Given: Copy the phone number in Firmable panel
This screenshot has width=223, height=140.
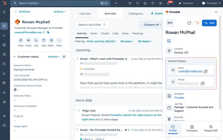Looking at the screenshot, I should 202,84.
